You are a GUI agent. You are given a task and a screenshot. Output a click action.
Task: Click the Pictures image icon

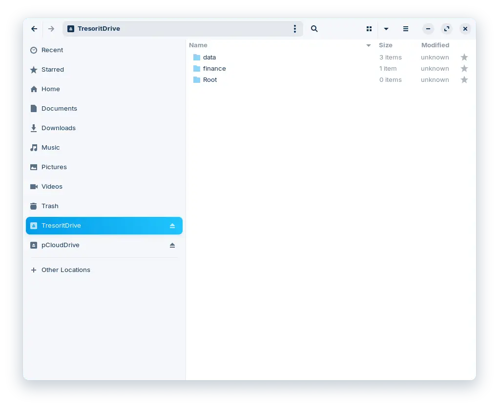[34, 167]
